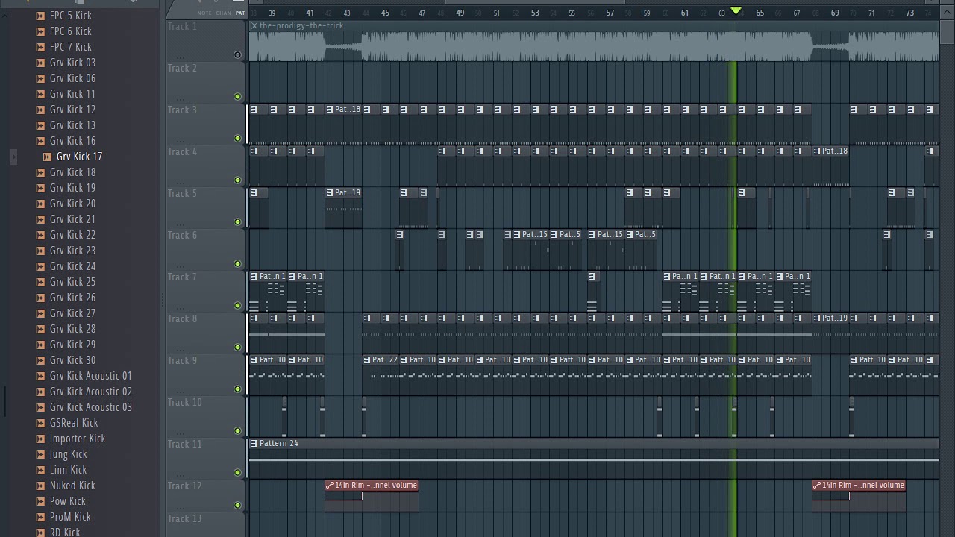Click Grv Kick 21 sample icon
Image resolution: width=955 pixels, height=537 pixels.
point(40,219)
